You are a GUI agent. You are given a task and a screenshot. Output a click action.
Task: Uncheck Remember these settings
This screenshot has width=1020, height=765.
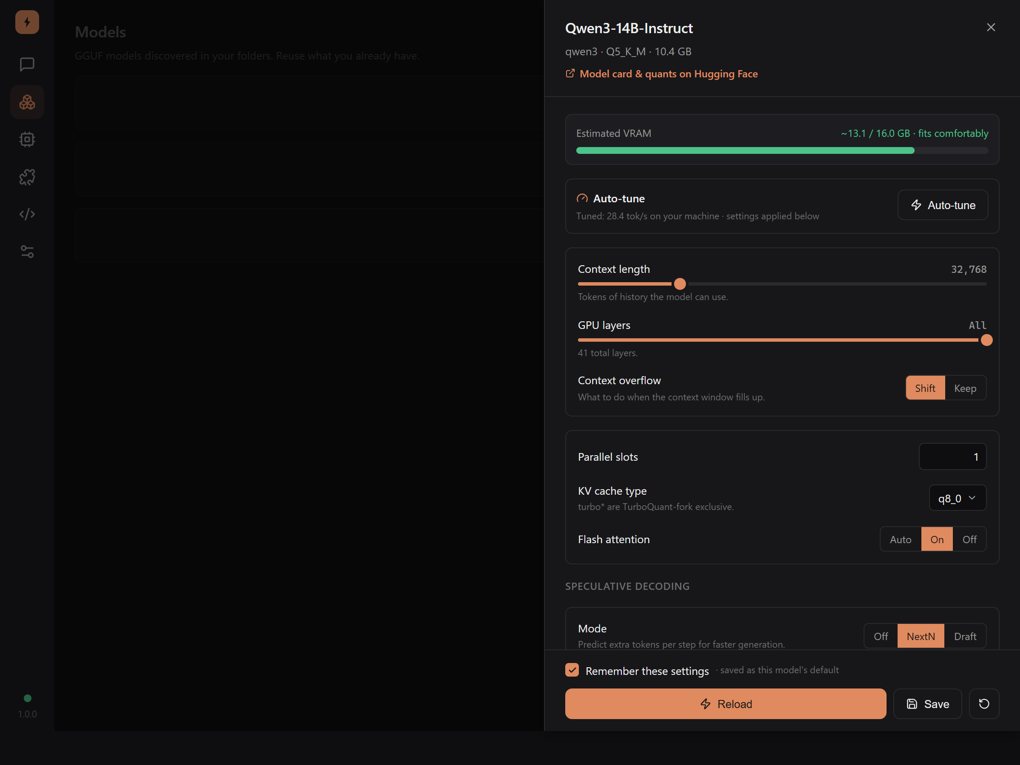coord(572,670)
